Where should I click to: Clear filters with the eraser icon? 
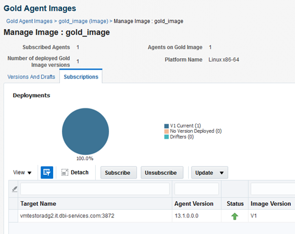point(14,189)
